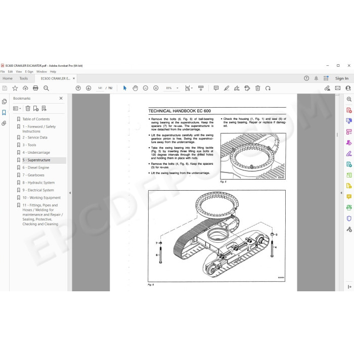Open the find text magnifier

(x=46, y=88)
